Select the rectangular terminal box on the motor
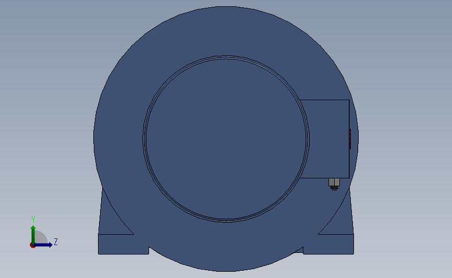Image resolution: width=452 pixels, height=278 pixels. click(326, 139)
